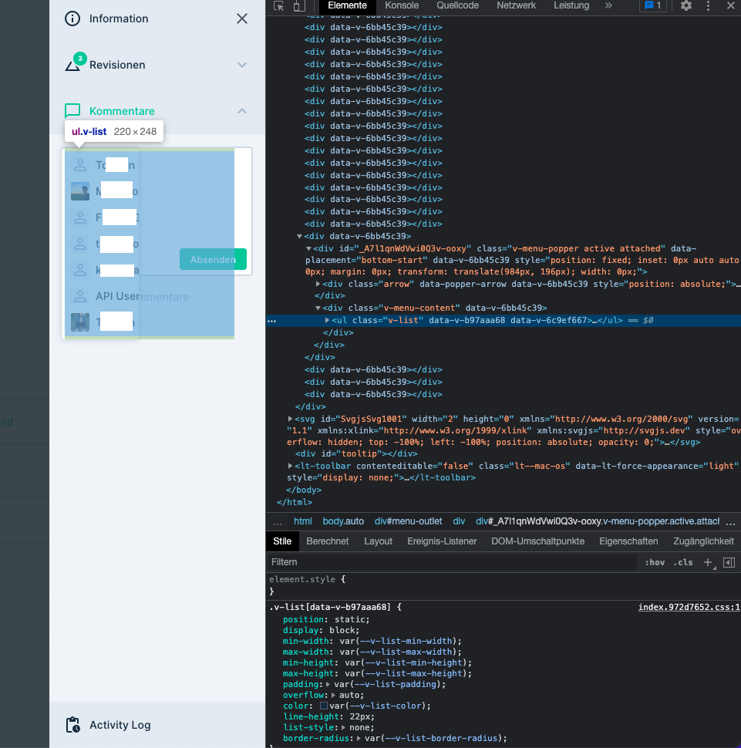Expand the padding shorthand triangle
Viewport: 741px width, 748px height.
click(328, 685)
